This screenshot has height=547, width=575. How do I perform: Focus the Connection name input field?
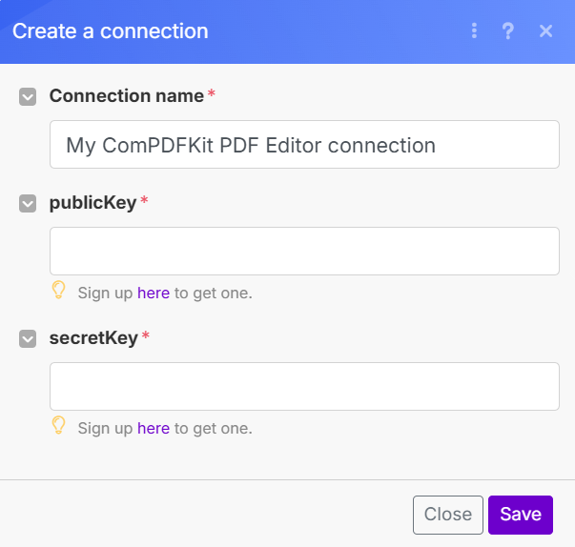tap(304, 144)
